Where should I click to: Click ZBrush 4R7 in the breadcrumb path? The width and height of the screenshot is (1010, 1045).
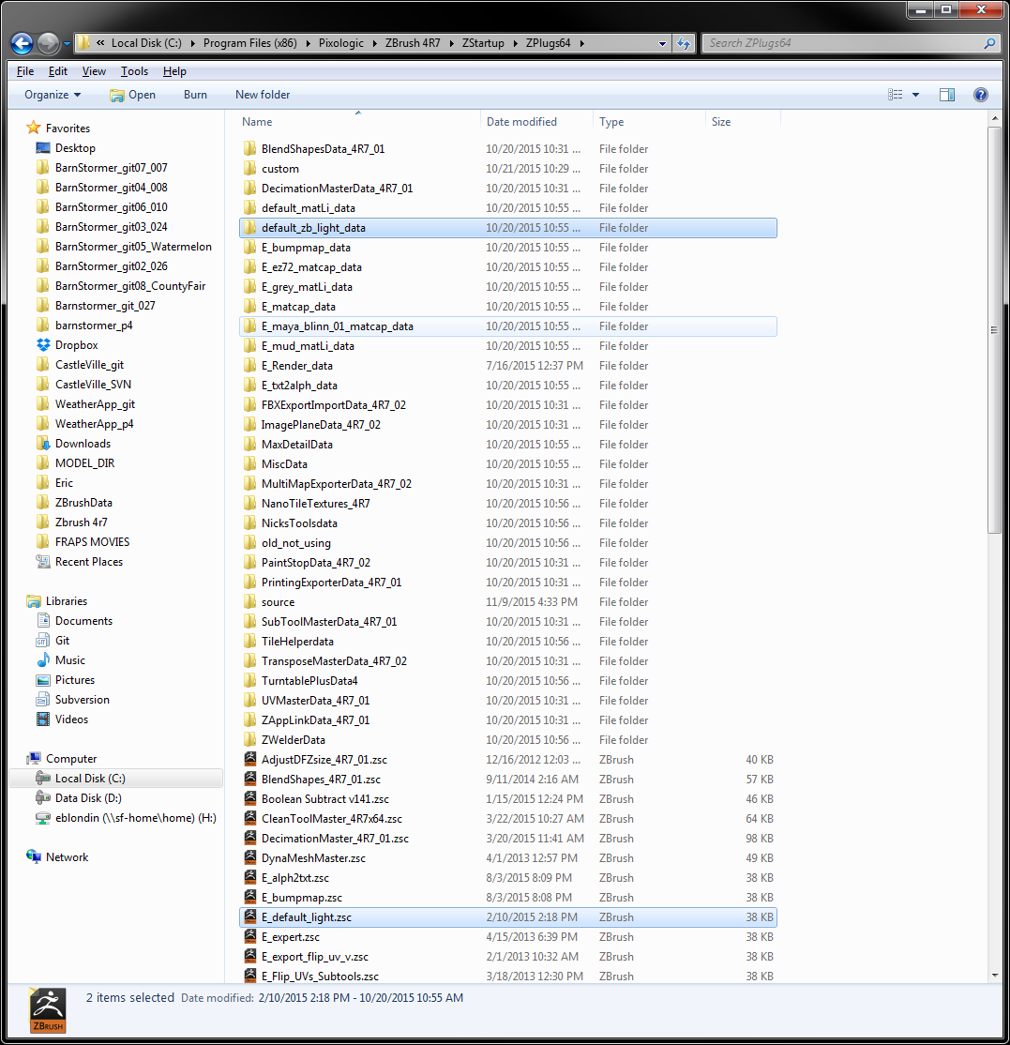click(x=413, y=43)
